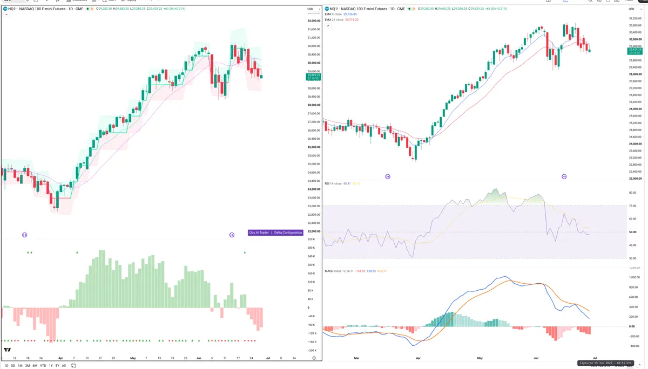Click the 26,000.00 level on right chart axis

pos(636,109)
